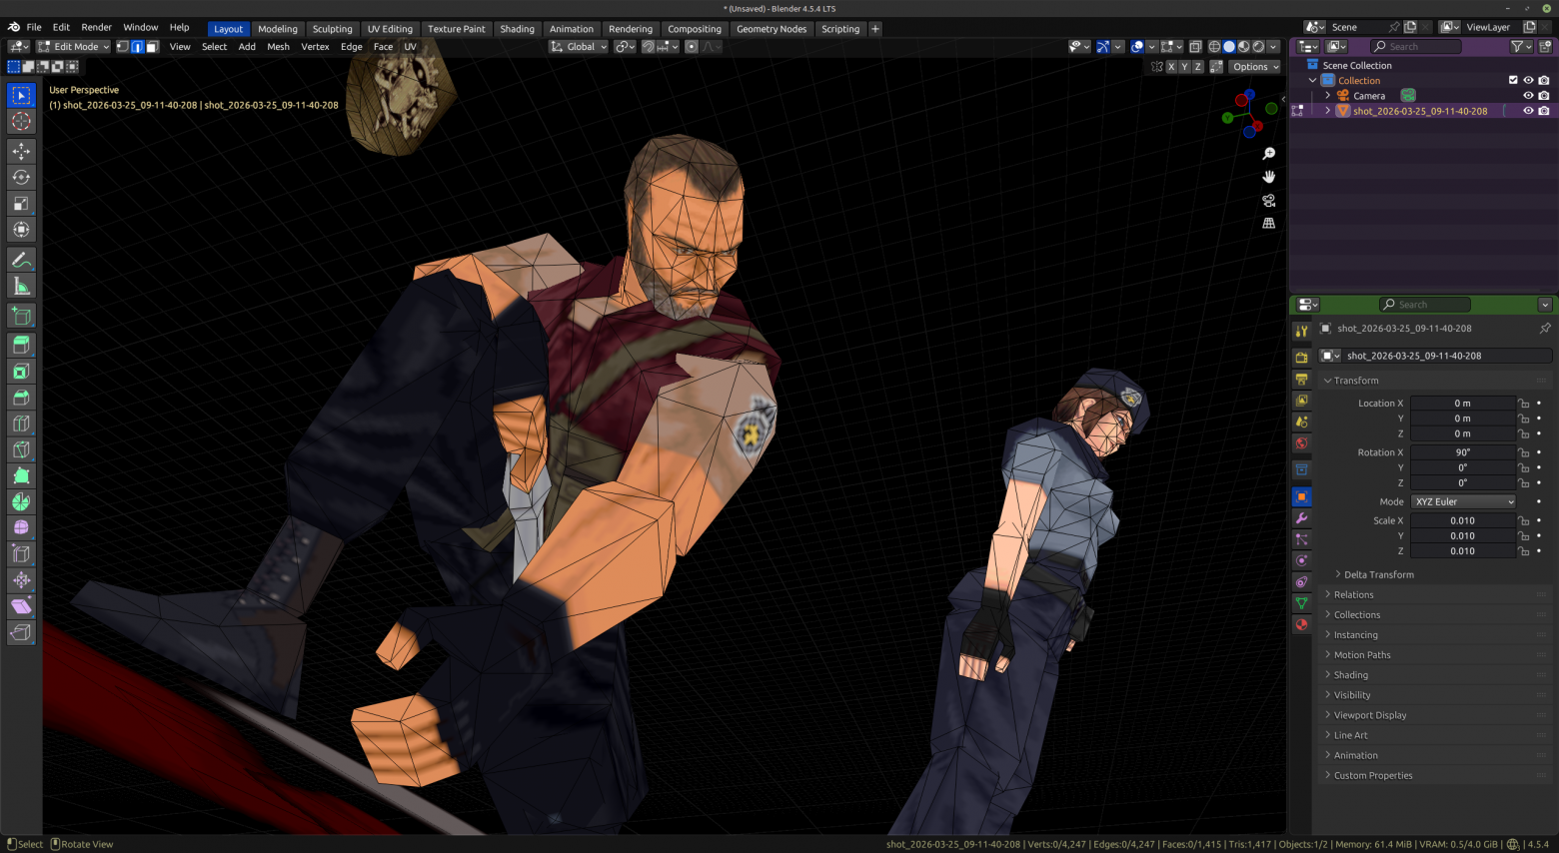Toggle camera view icon in viewport

point(1268,200)
